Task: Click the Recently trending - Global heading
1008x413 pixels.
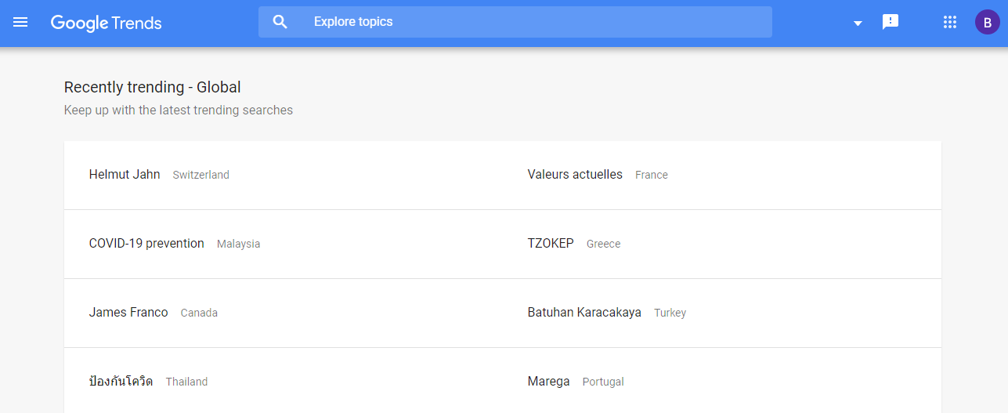Action: tap(153, 87)
